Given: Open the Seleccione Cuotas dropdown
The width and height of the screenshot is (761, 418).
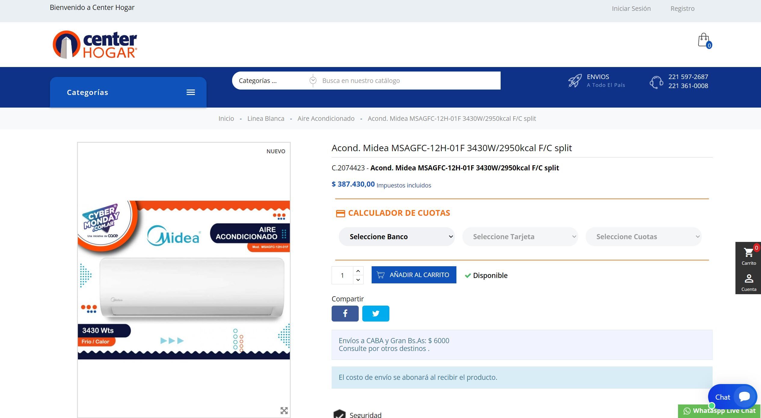Looking at the screenshot, I should 643,236.
